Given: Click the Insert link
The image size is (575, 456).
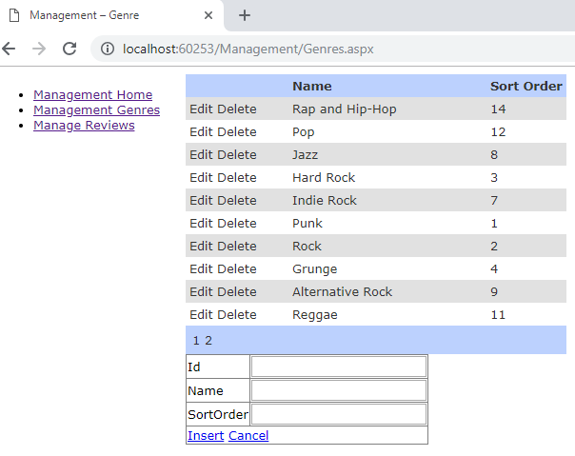Looking at the screenshot, I should click(x=206, y=436).
